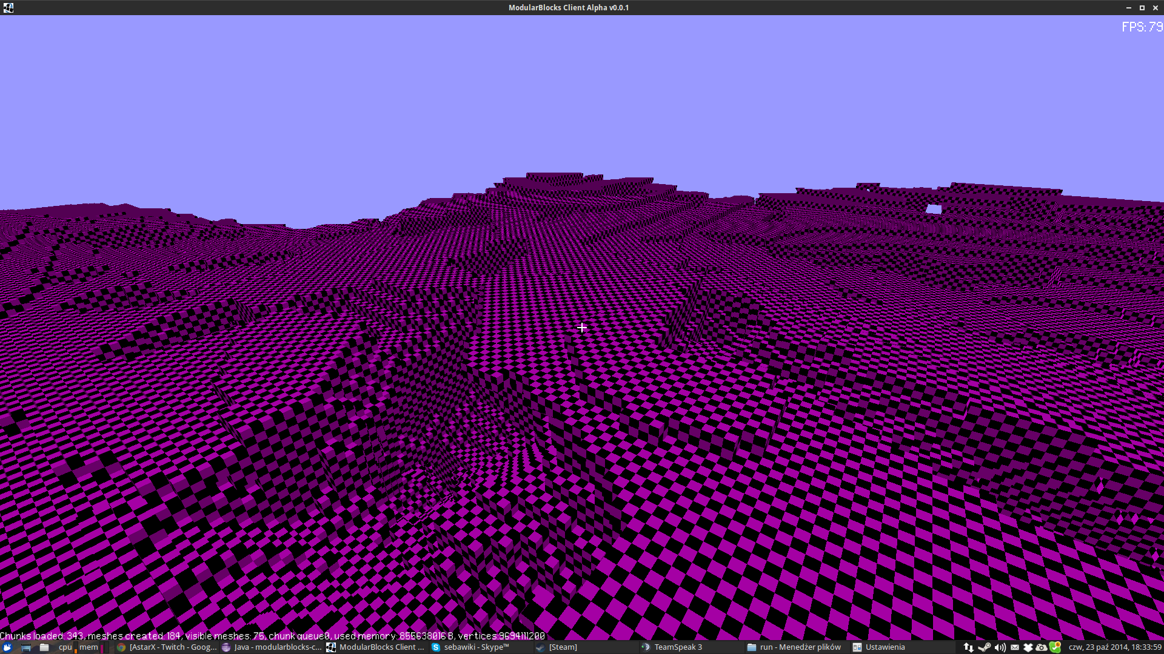Click the show desktop icon in the panel

(x=26, y=647)
